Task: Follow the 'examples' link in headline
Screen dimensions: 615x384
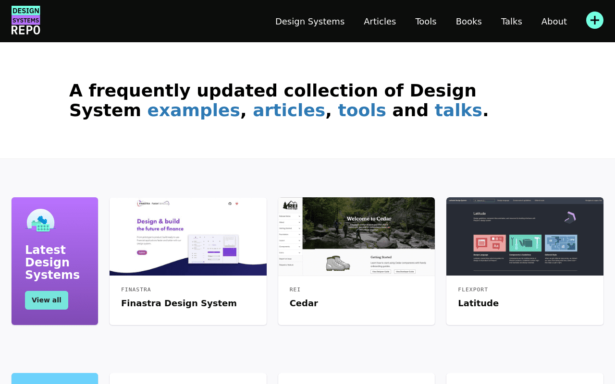Action: point(194,110)
